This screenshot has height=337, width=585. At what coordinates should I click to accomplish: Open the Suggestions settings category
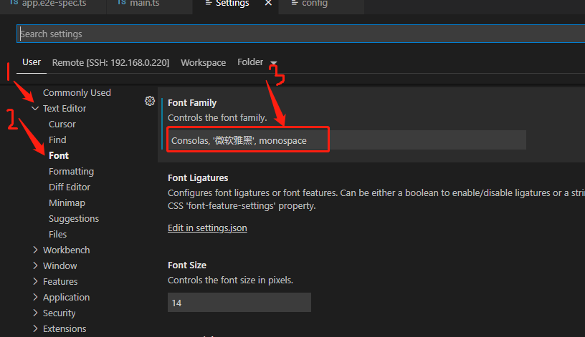click(x=74, y=218)
